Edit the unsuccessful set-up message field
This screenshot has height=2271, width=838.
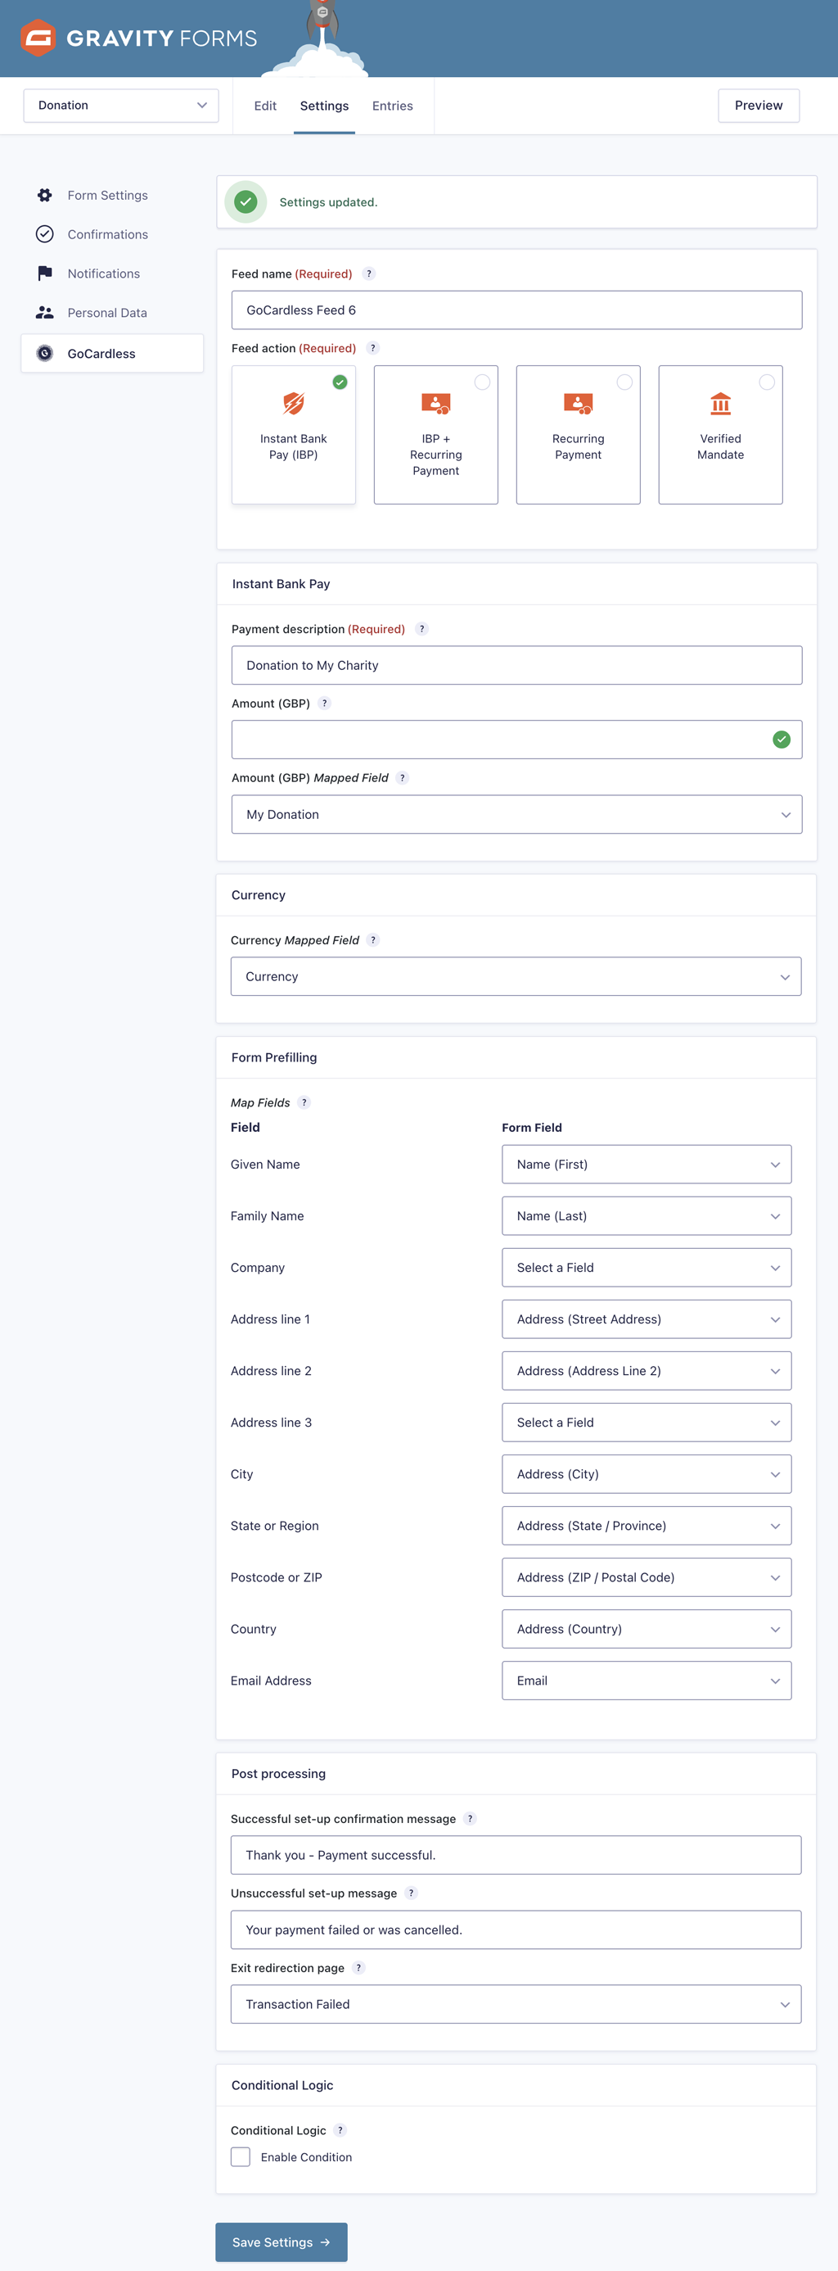coord(516,1929)
